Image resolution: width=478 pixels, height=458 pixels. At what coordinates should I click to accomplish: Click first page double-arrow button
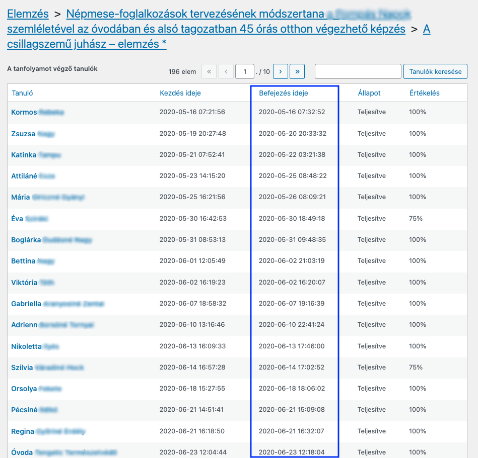click(x=209, y=71)
